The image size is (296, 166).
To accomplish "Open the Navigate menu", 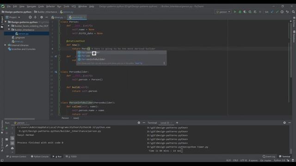I will (x=31, y=6).
